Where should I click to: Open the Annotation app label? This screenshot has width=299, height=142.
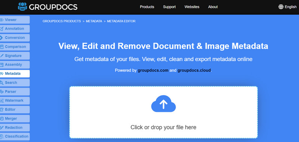[x=15, y=29]
